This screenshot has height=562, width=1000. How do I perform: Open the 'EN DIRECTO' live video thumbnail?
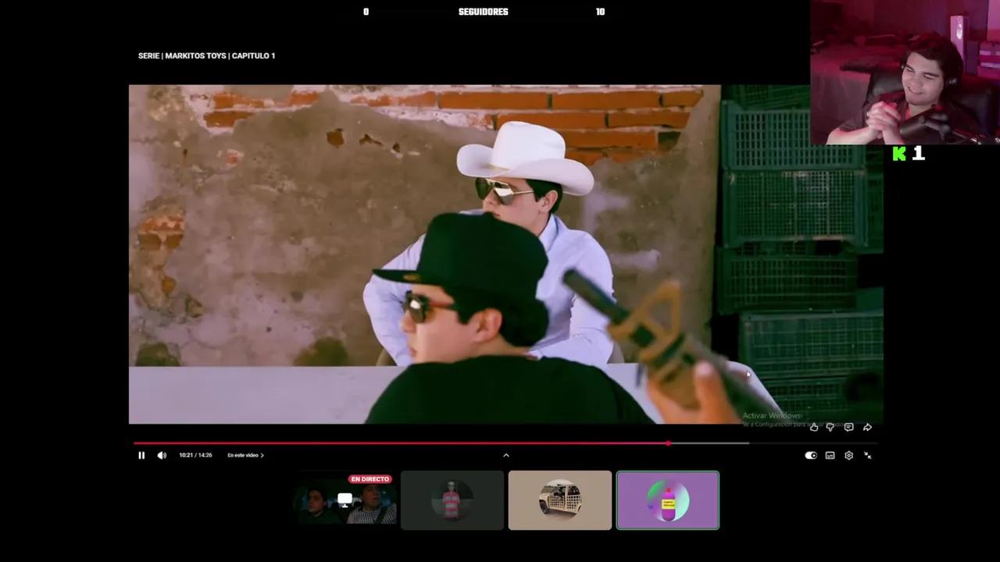pos(345,500)
